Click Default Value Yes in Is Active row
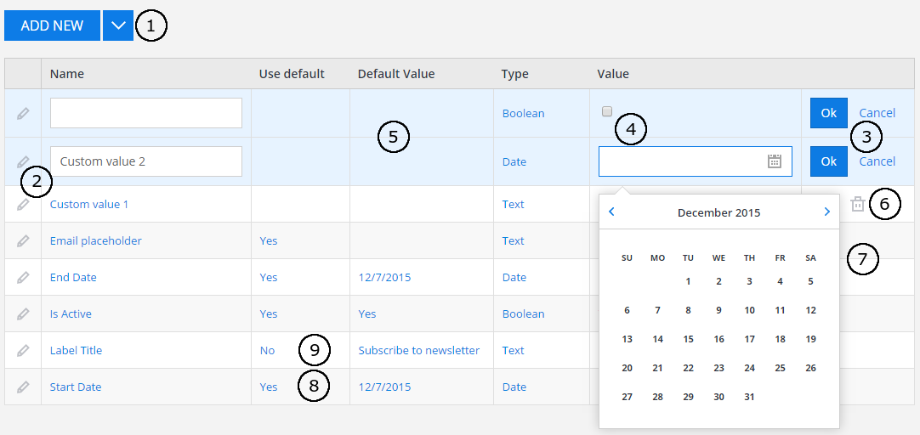The height and width of the screenshot is (435, 920). pos(367,314)
